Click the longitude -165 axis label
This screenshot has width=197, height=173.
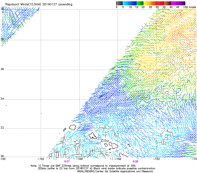click(x=3, y=159)
